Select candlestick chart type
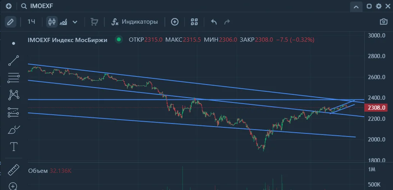 click(52, 22)
